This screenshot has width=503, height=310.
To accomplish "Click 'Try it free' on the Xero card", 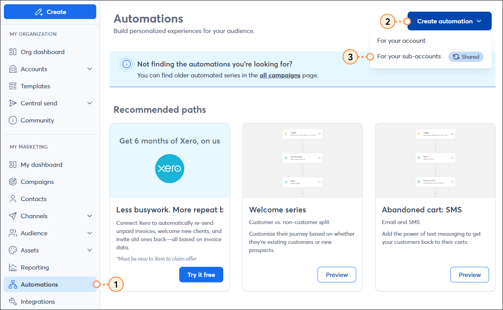I will pyautogui.click(x=201, y=275).
